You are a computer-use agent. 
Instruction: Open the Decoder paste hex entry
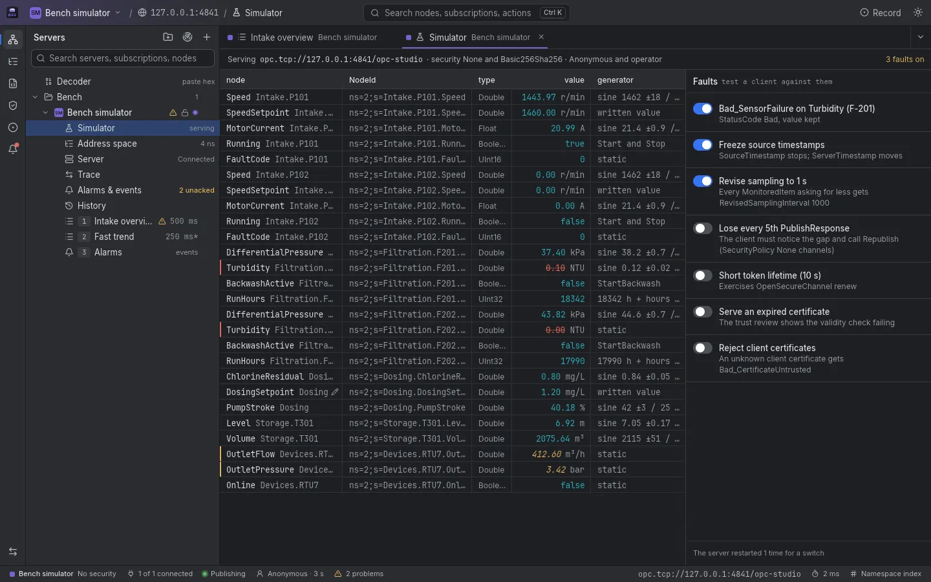click(123, 81)
